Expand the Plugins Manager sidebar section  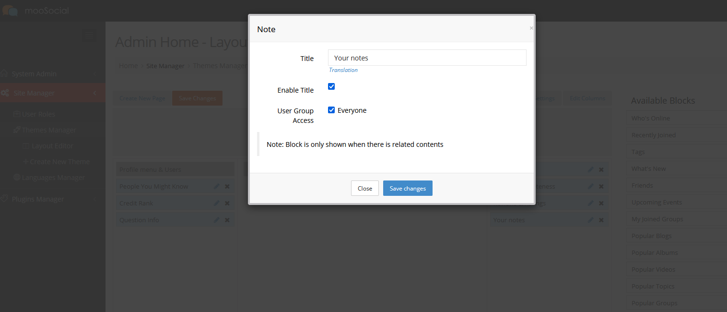coord(53,199)
